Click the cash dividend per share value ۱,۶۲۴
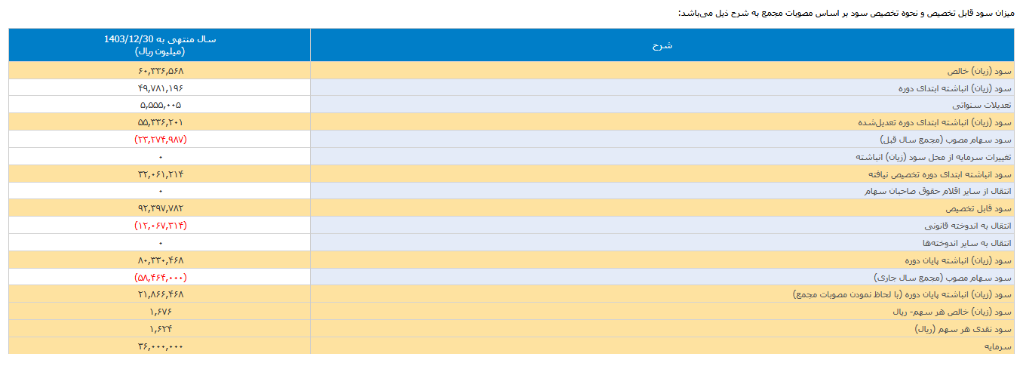The width and height of the screenshot is (1023, 366). coord(160,330)
